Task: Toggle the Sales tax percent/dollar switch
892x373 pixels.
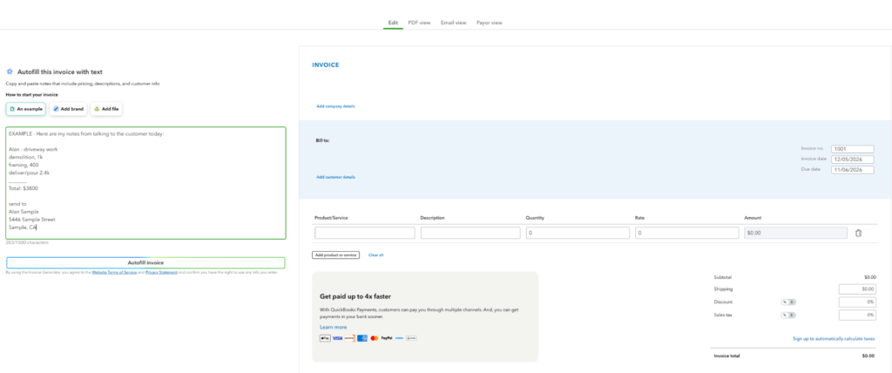Action: (787, 315)
